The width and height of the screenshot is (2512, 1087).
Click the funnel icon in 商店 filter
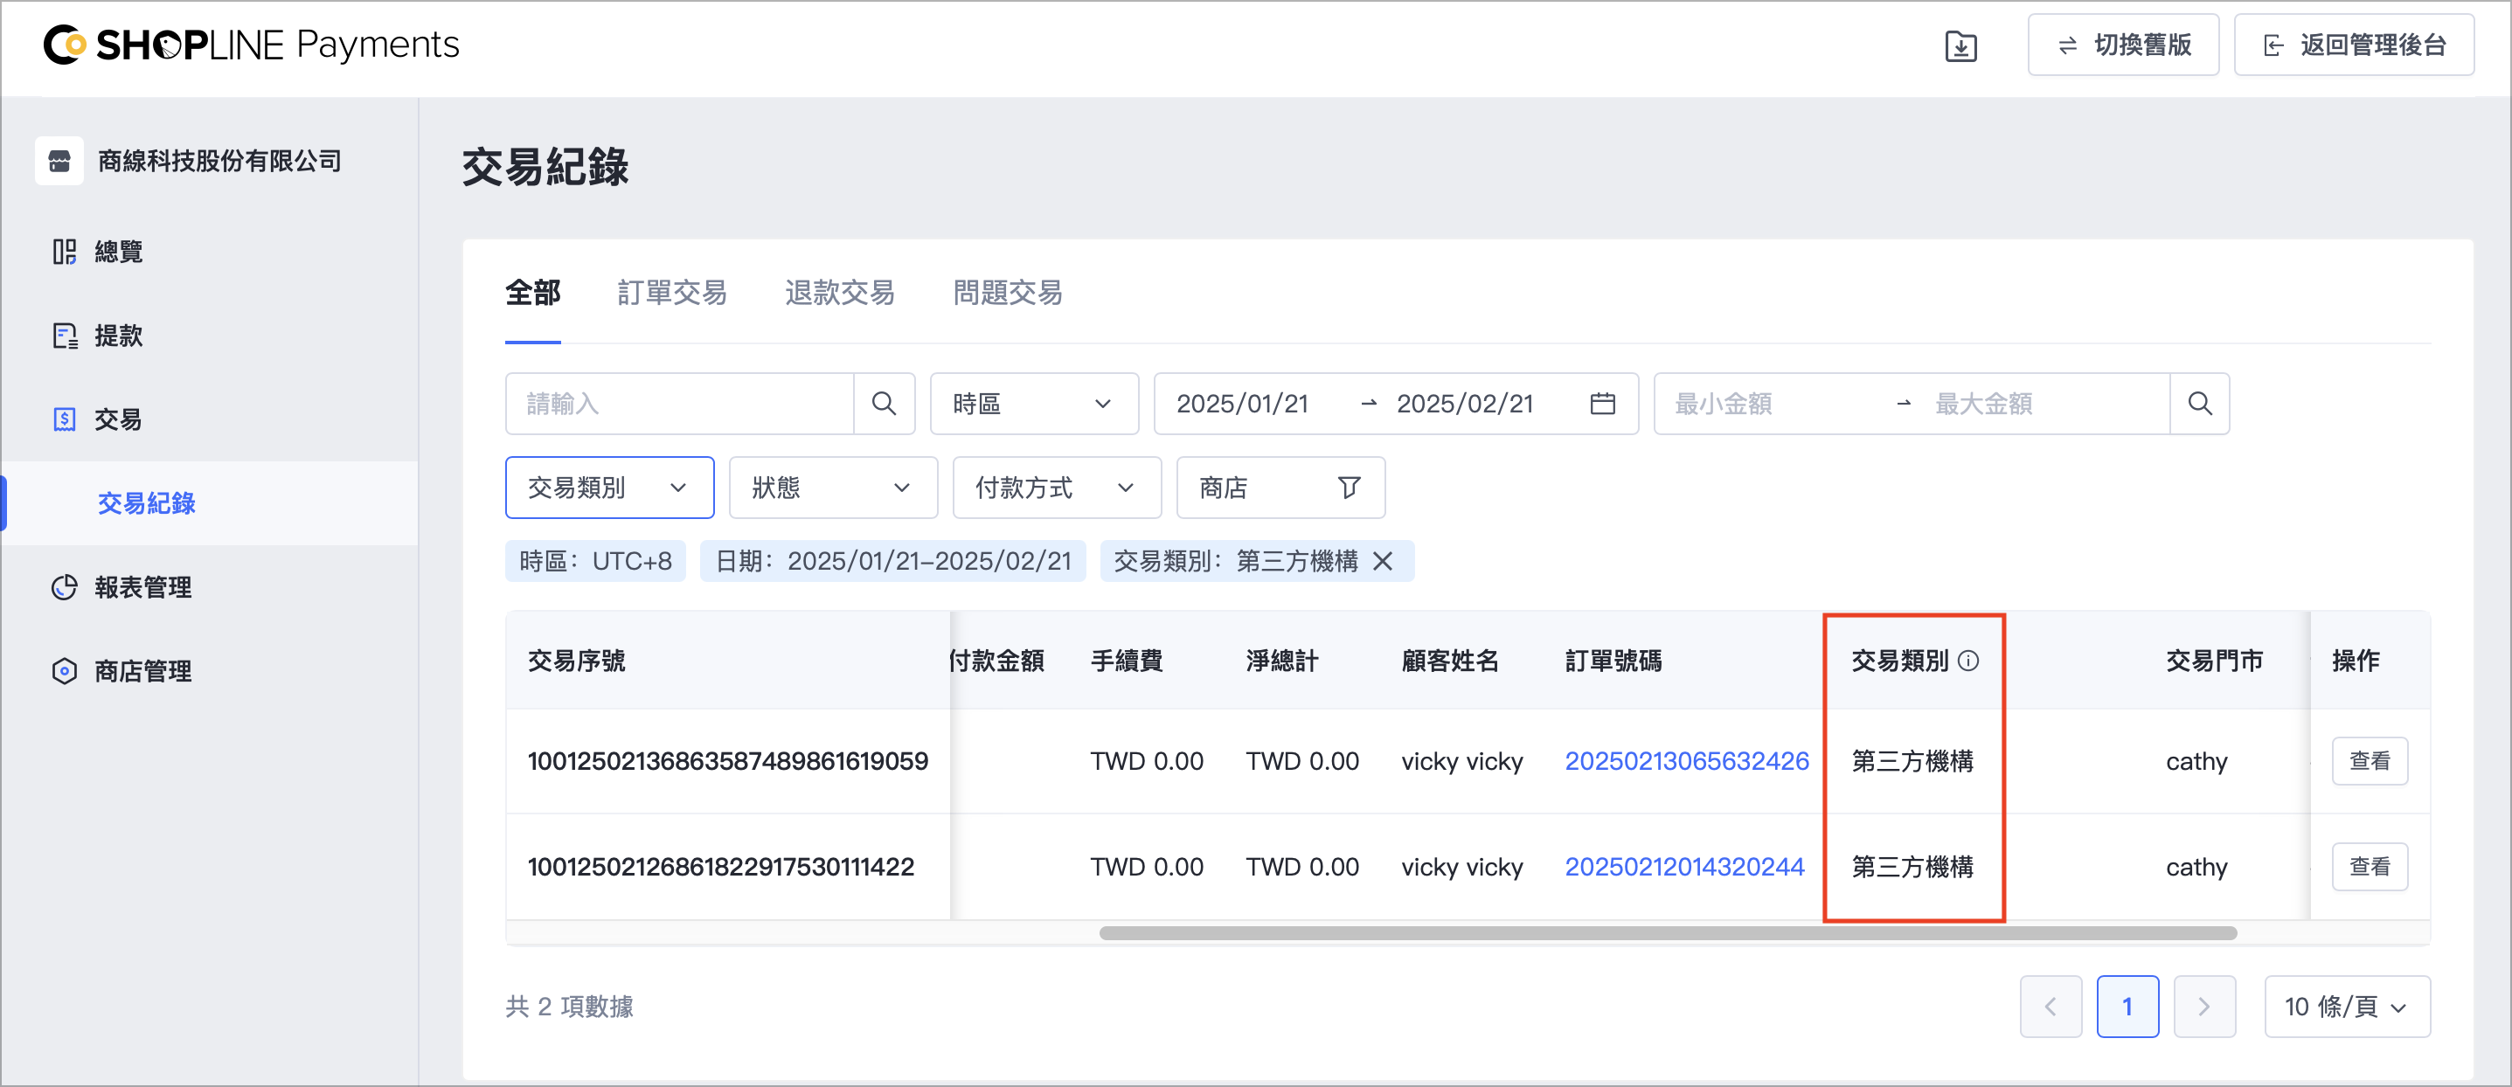click(1349, 488)
